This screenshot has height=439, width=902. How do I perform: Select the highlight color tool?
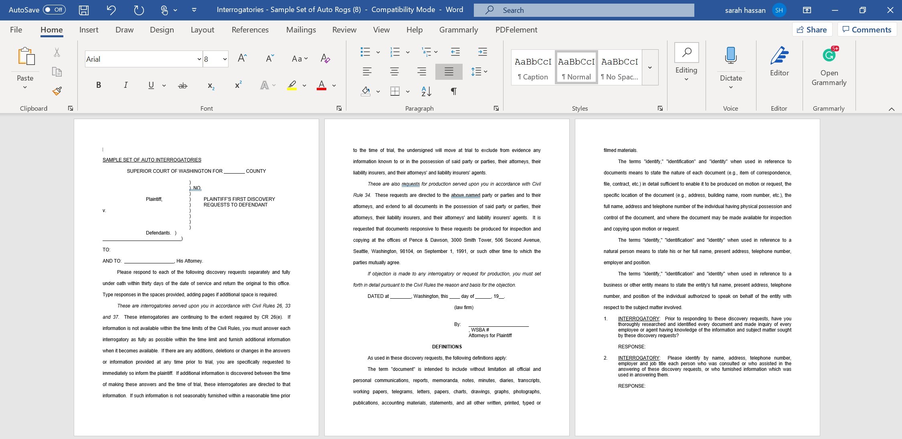click(291, 85)
